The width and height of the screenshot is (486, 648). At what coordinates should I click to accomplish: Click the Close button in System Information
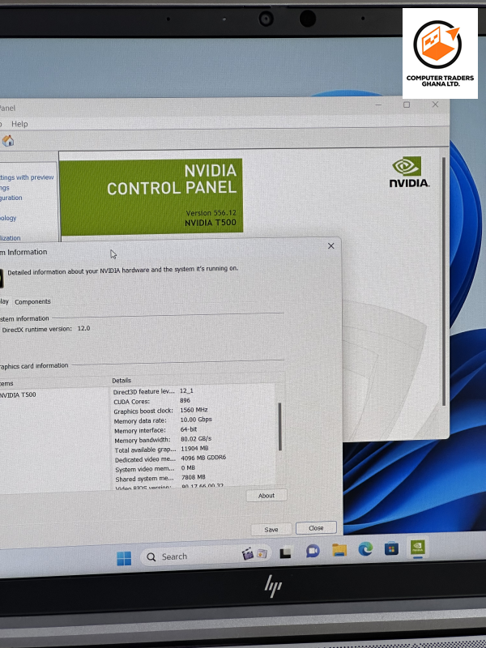316,528
